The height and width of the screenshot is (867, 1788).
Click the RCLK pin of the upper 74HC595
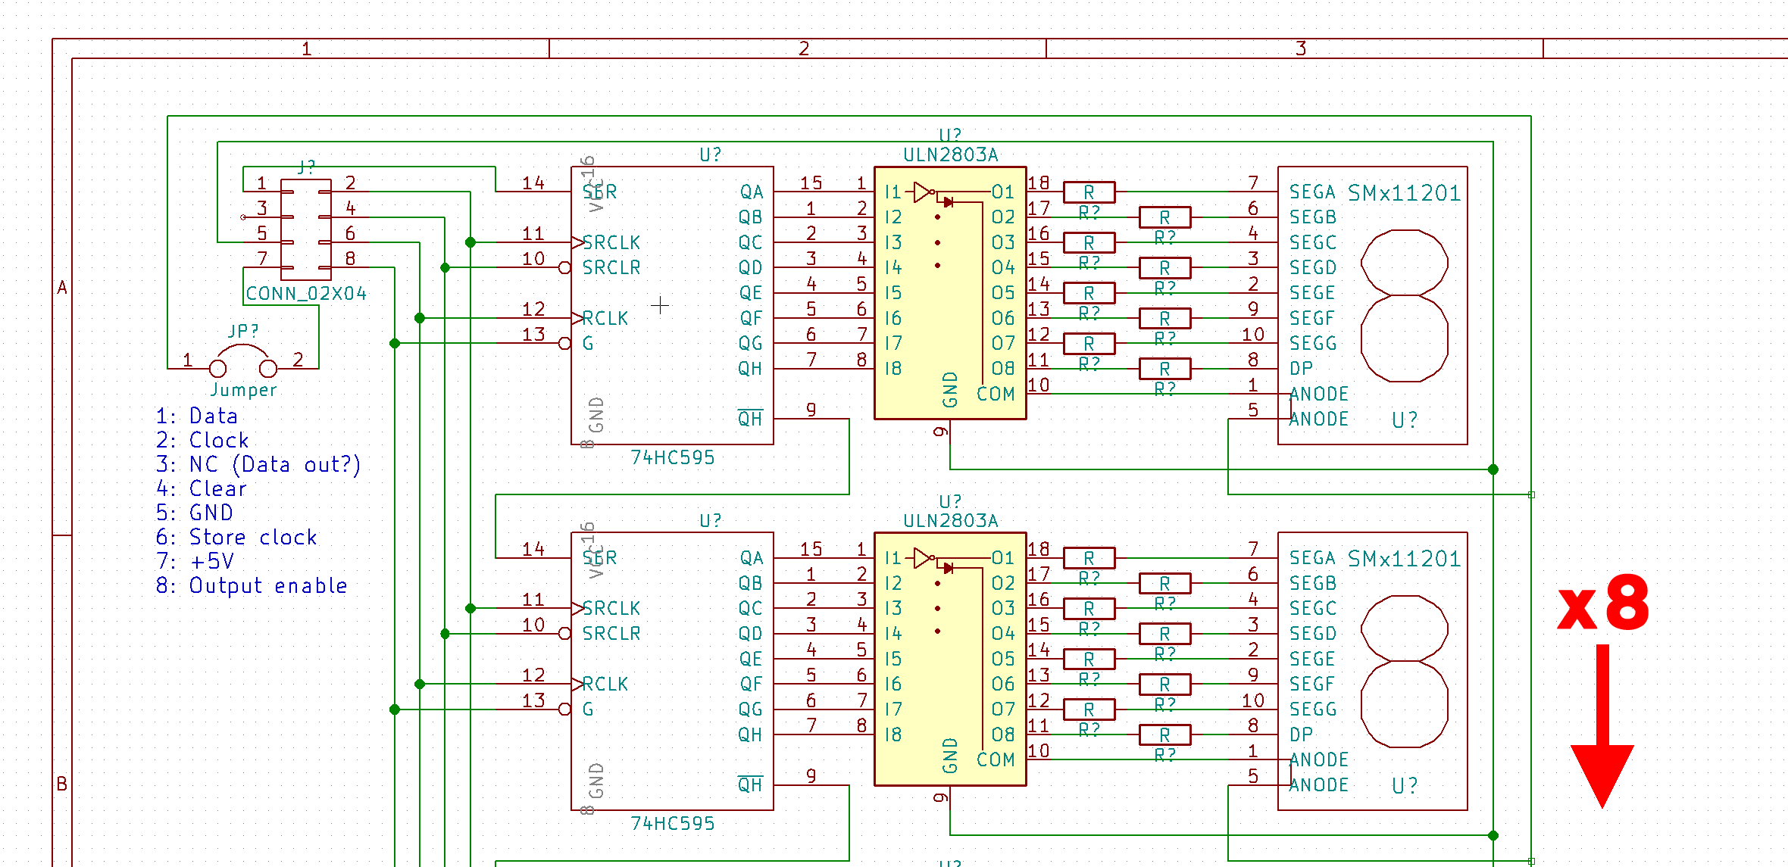click(605, 318)
